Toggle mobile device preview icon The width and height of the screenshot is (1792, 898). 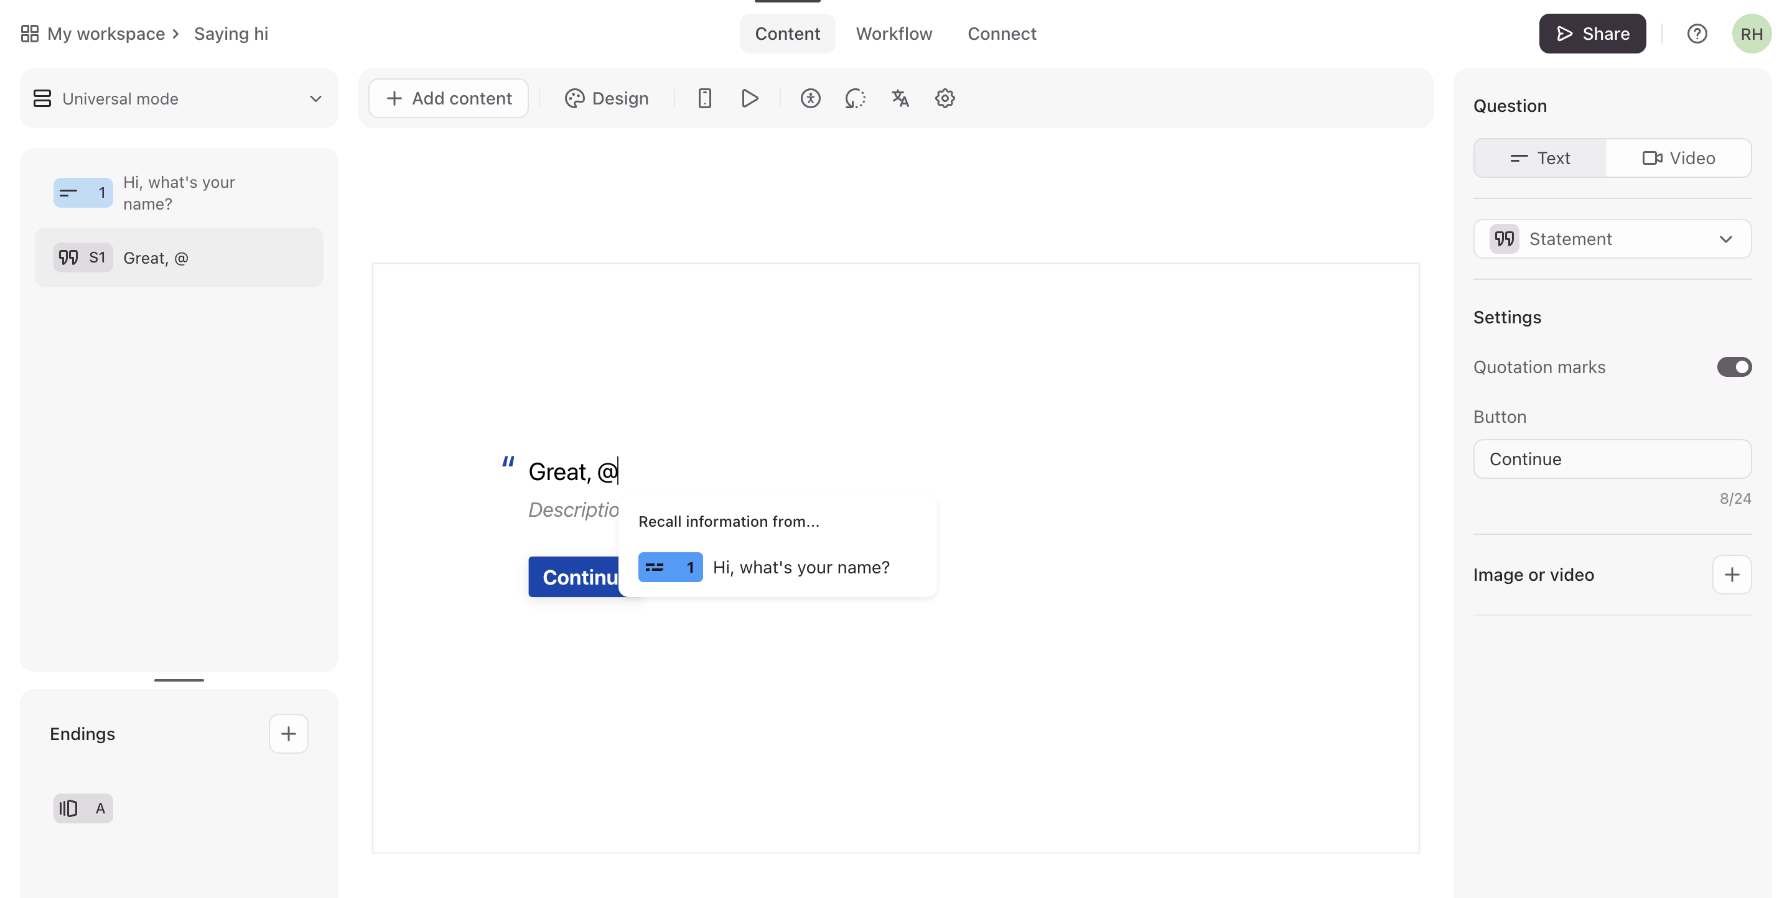click(x=704, y=98)
